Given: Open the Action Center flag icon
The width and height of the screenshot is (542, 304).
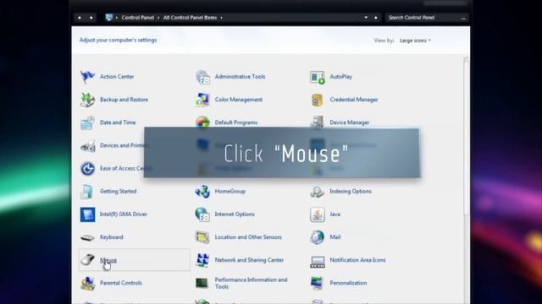Looking at the screenshot, I should click(87, 77).
